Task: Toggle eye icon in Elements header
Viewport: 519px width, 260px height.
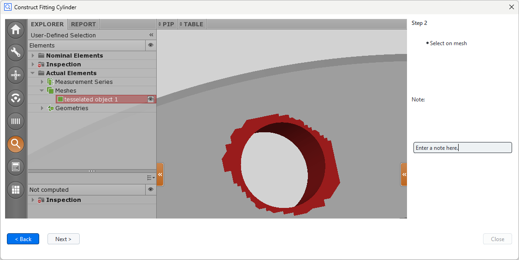Action: 151,45
